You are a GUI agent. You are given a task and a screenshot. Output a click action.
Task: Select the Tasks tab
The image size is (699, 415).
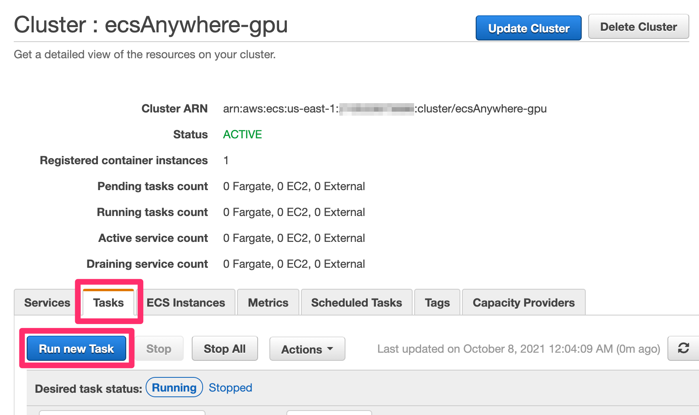tap(108, 303)
